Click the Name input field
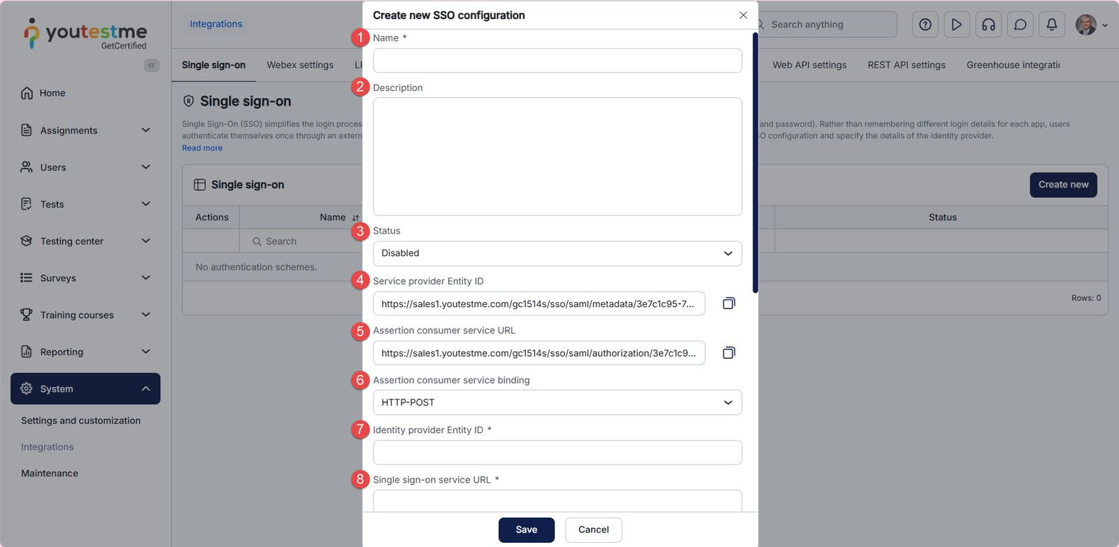 point(557,61)
